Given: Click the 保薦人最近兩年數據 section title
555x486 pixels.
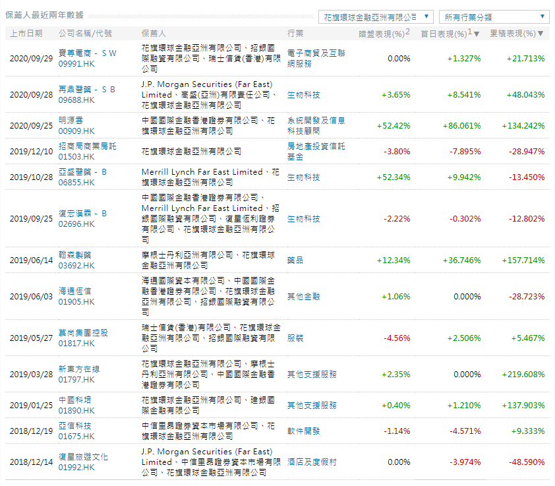Looking at the screenshot, I should [45, 15].
